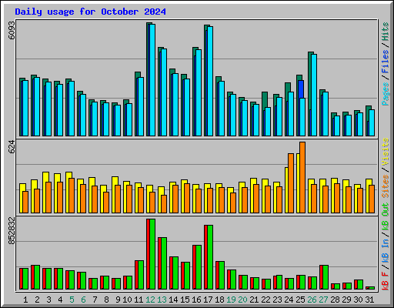The width and height of the screenshot is (394, 308).
Task: Click day 17 on the x-axis
Action: click(x=208, y=300)
